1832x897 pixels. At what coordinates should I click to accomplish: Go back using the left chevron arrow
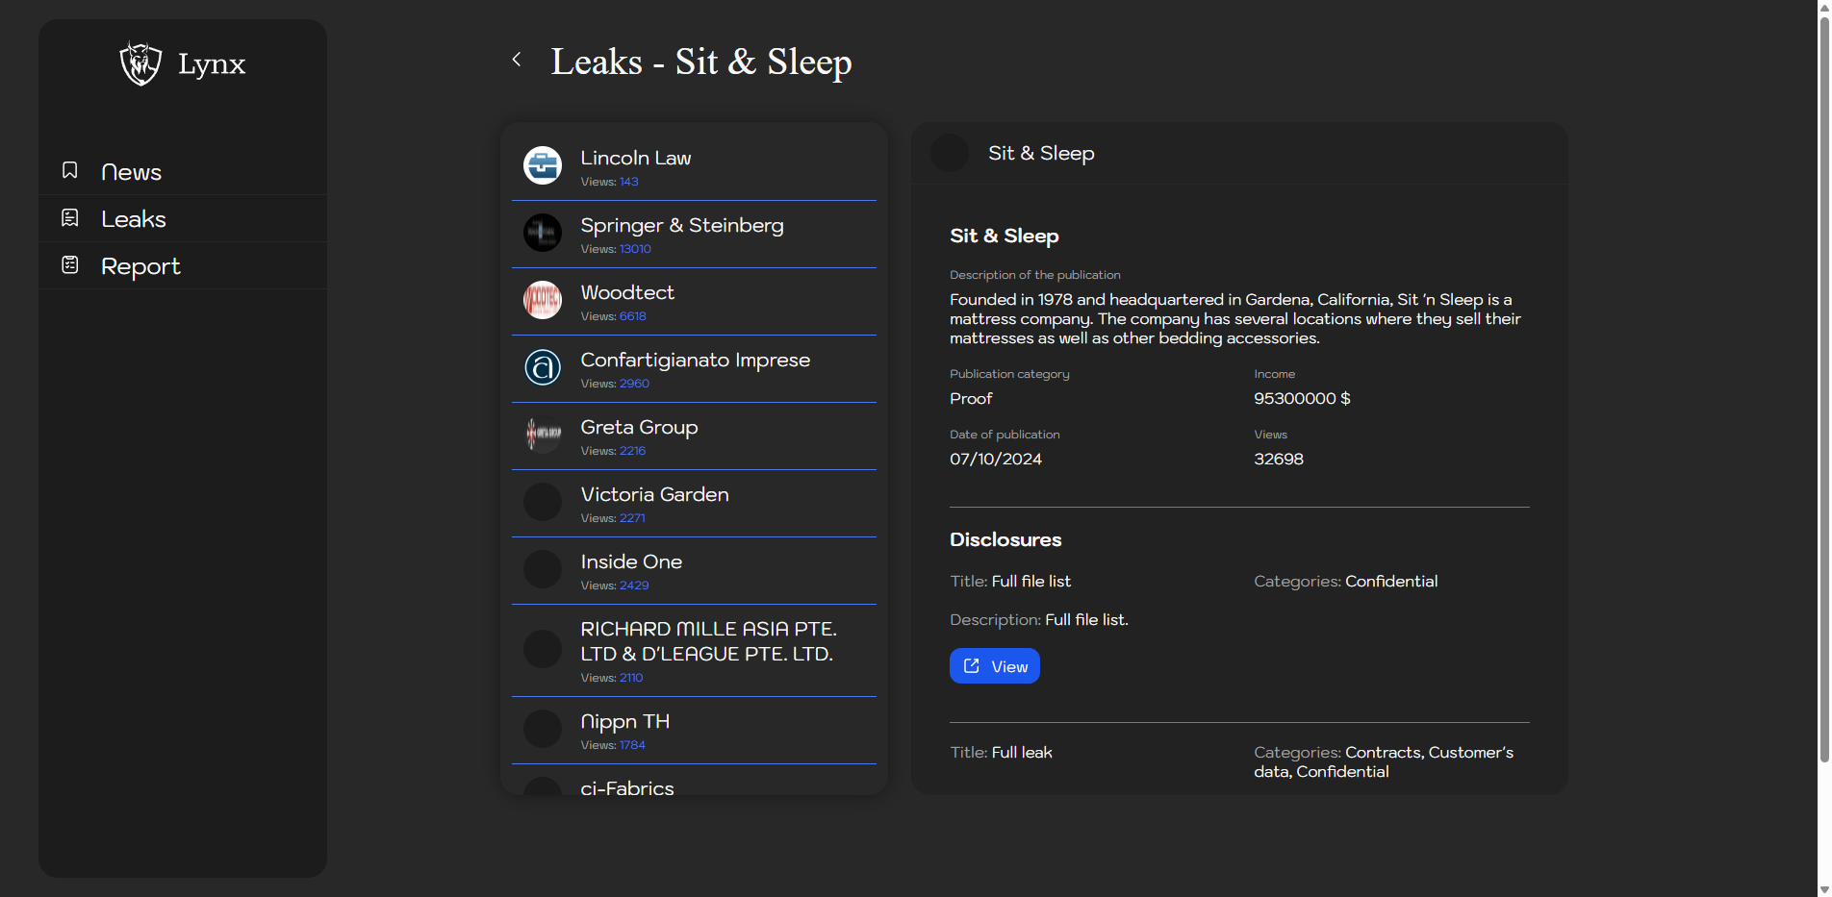(x=517, y=60)
